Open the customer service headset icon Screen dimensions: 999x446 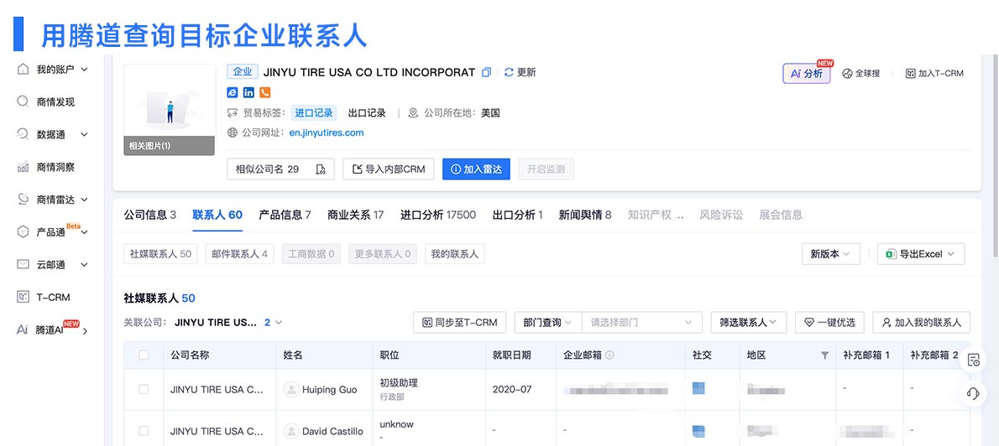[x=973, y=393]
